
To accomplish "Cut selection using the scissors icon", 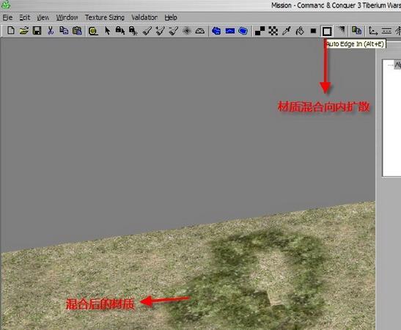I will tap(51, 31).
